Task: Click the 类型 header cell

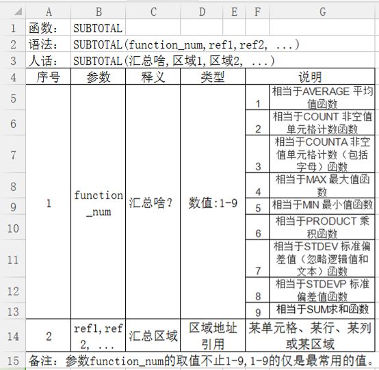Action: point(213,77)
